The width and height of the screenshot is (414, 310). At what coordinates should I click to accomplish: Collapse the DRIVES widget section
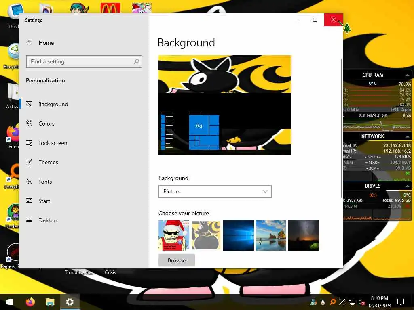coord(408,186)
